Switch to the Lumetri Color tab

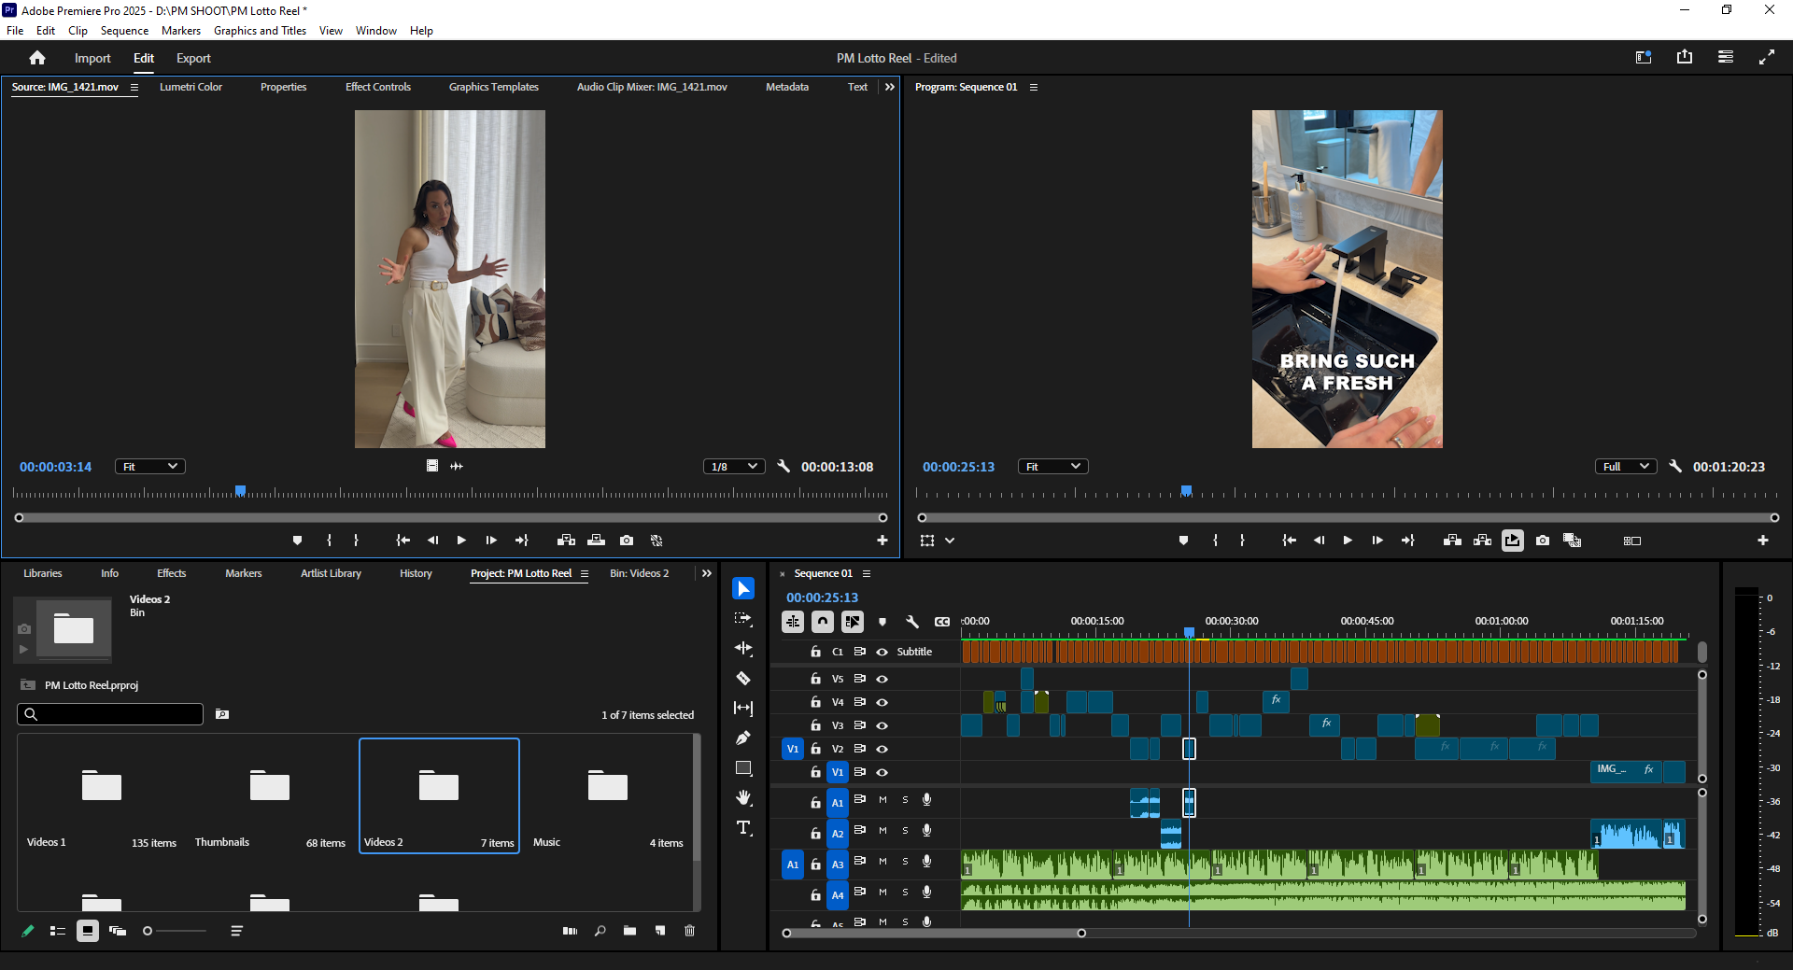click(191, 87)
